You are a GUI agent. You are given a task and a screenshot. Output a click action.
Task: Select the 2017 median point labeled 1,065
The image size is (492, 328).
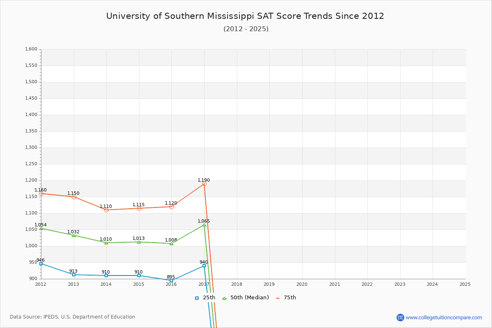point(204,225)
